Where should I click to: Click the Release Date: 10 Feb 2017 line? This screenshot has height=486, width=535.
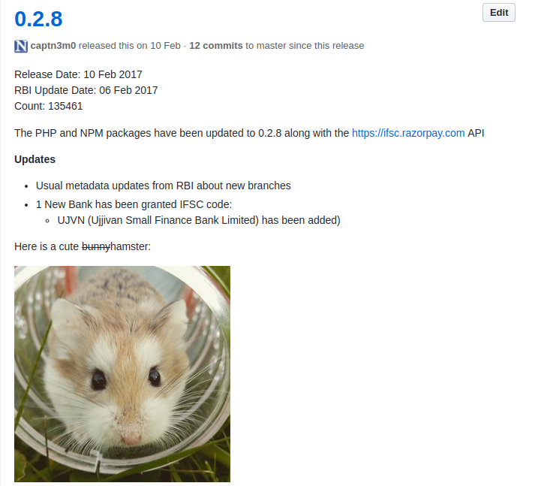(x=78, y=74)
